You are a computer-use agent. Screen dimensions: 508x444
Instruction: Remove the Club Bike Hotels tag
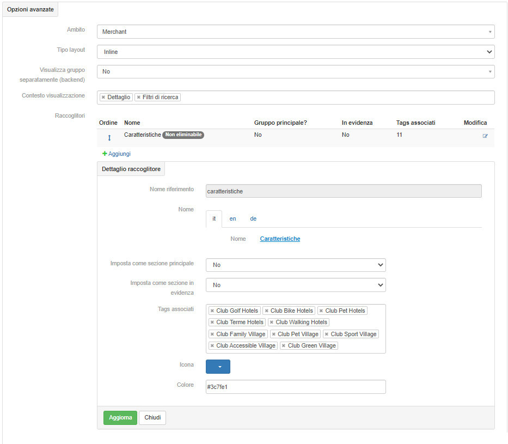point(267,311)
